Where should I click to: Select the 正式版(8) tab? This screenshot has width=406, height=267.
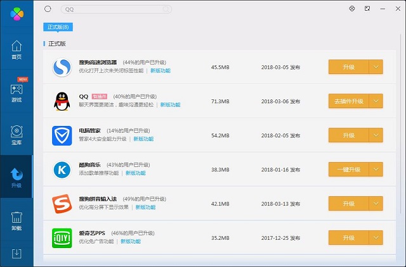58,27
